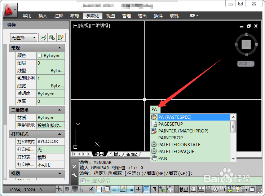The height and width of the screenshot is (196, 265).
Task: Click the 颜色 ByLayer color value
Action: click(50, 56)
